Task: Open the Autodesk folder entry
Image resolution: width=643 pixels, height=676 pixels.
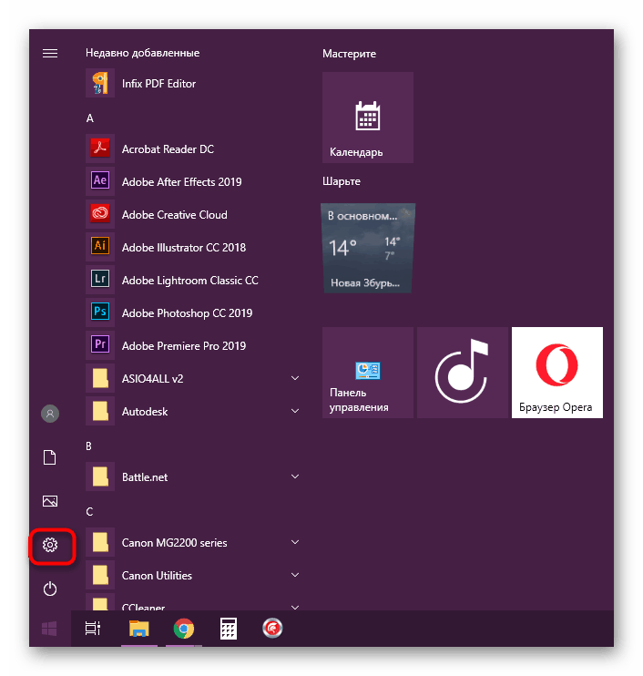Action: [194, 411]
